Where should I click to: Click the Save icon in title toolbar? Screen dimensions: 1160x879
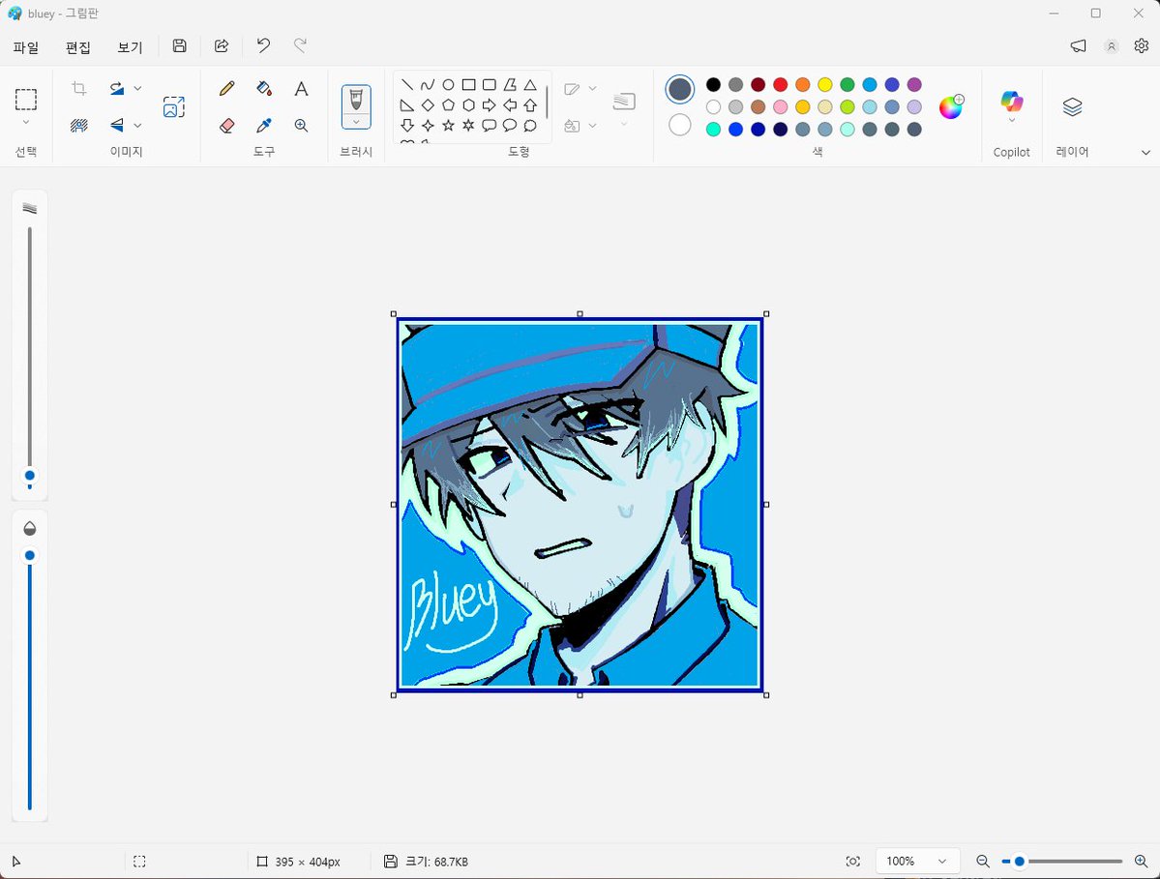click(x=179, y=45)
